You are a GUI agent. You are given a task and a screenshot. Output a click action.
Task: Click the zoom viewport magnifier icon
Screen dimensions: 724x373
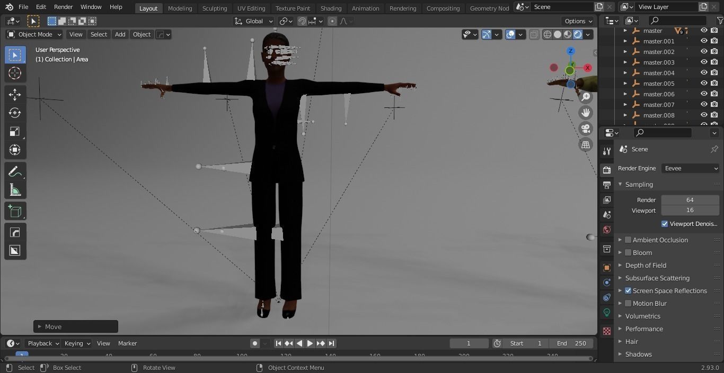tap(586, 96)
